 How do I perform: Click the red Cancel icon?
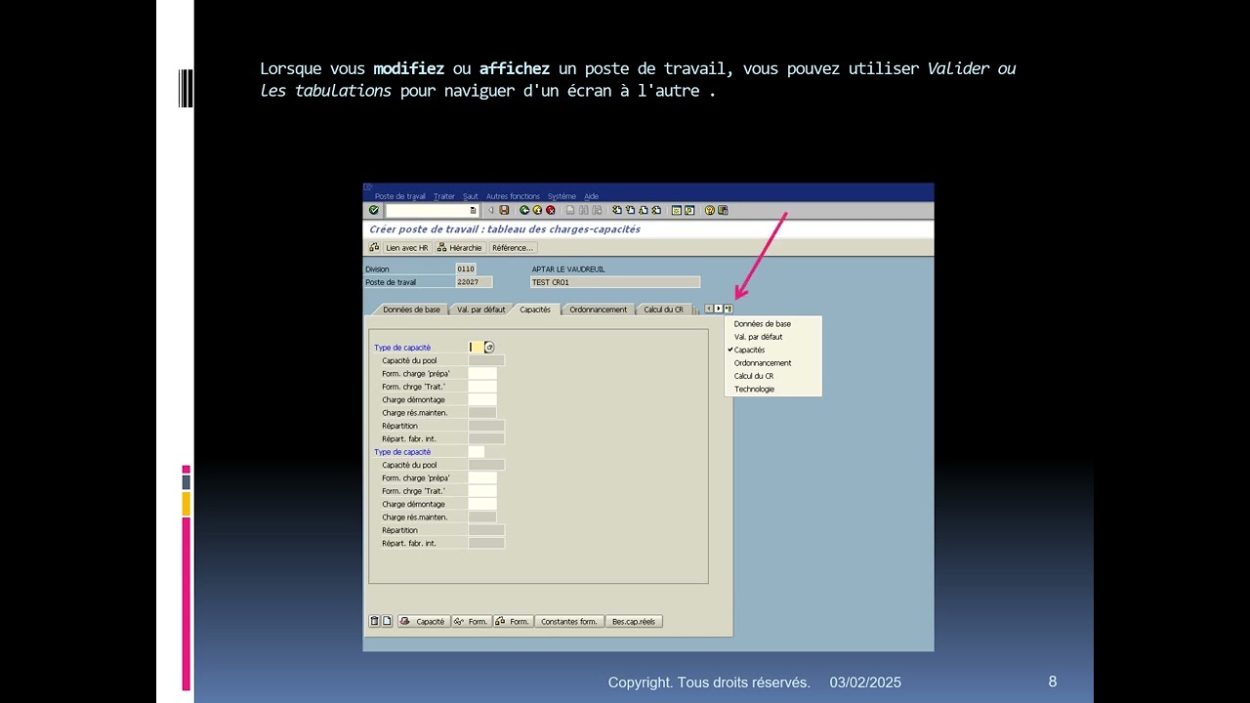[x=551, y=210]
